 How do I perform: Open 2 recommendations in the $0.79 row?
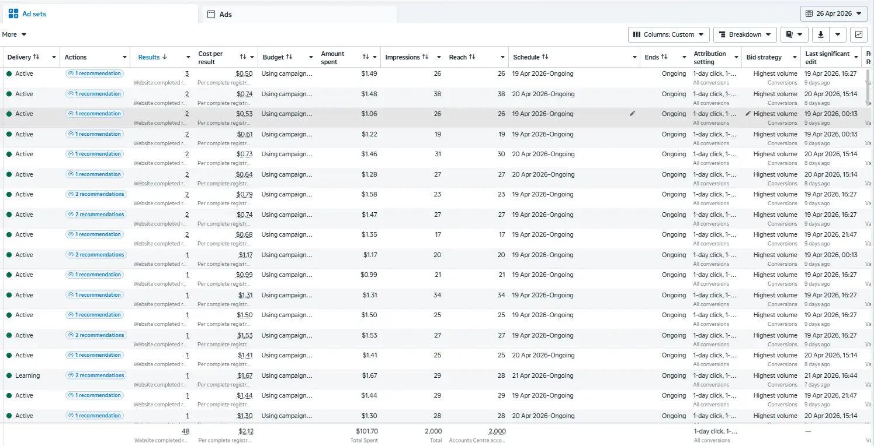(96, 194)
